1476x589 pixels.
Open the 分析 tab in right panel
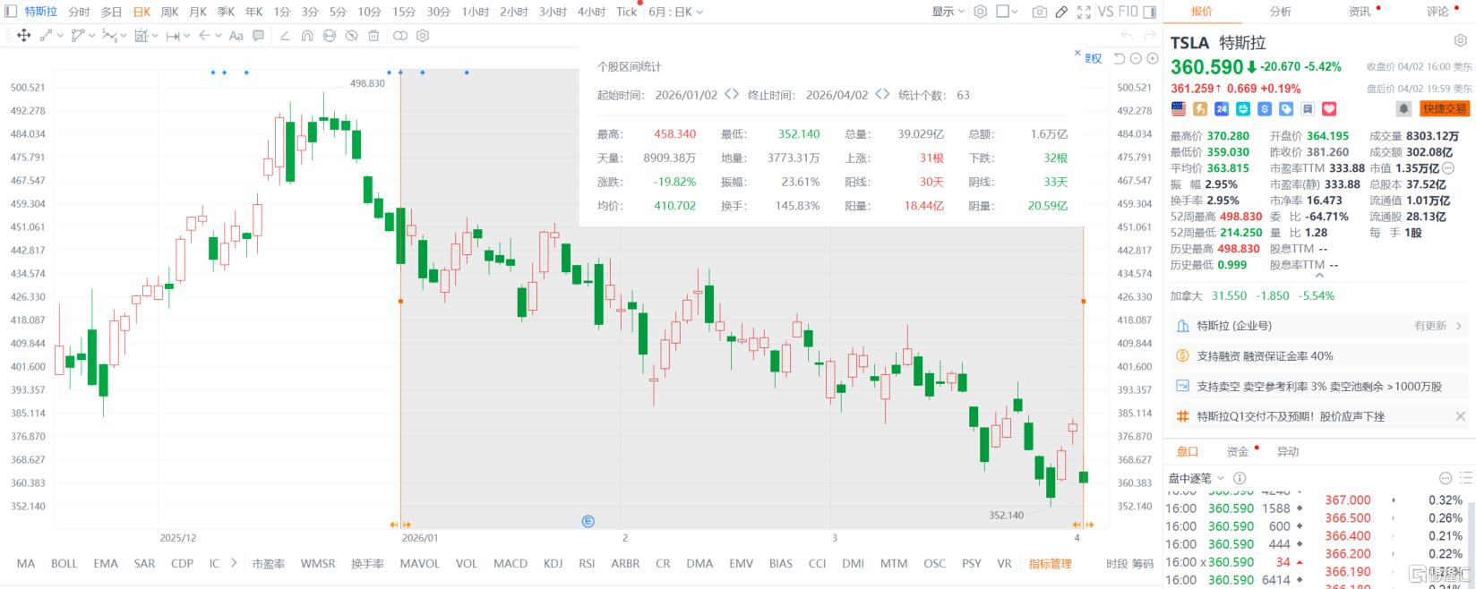tap(1281, 12)
